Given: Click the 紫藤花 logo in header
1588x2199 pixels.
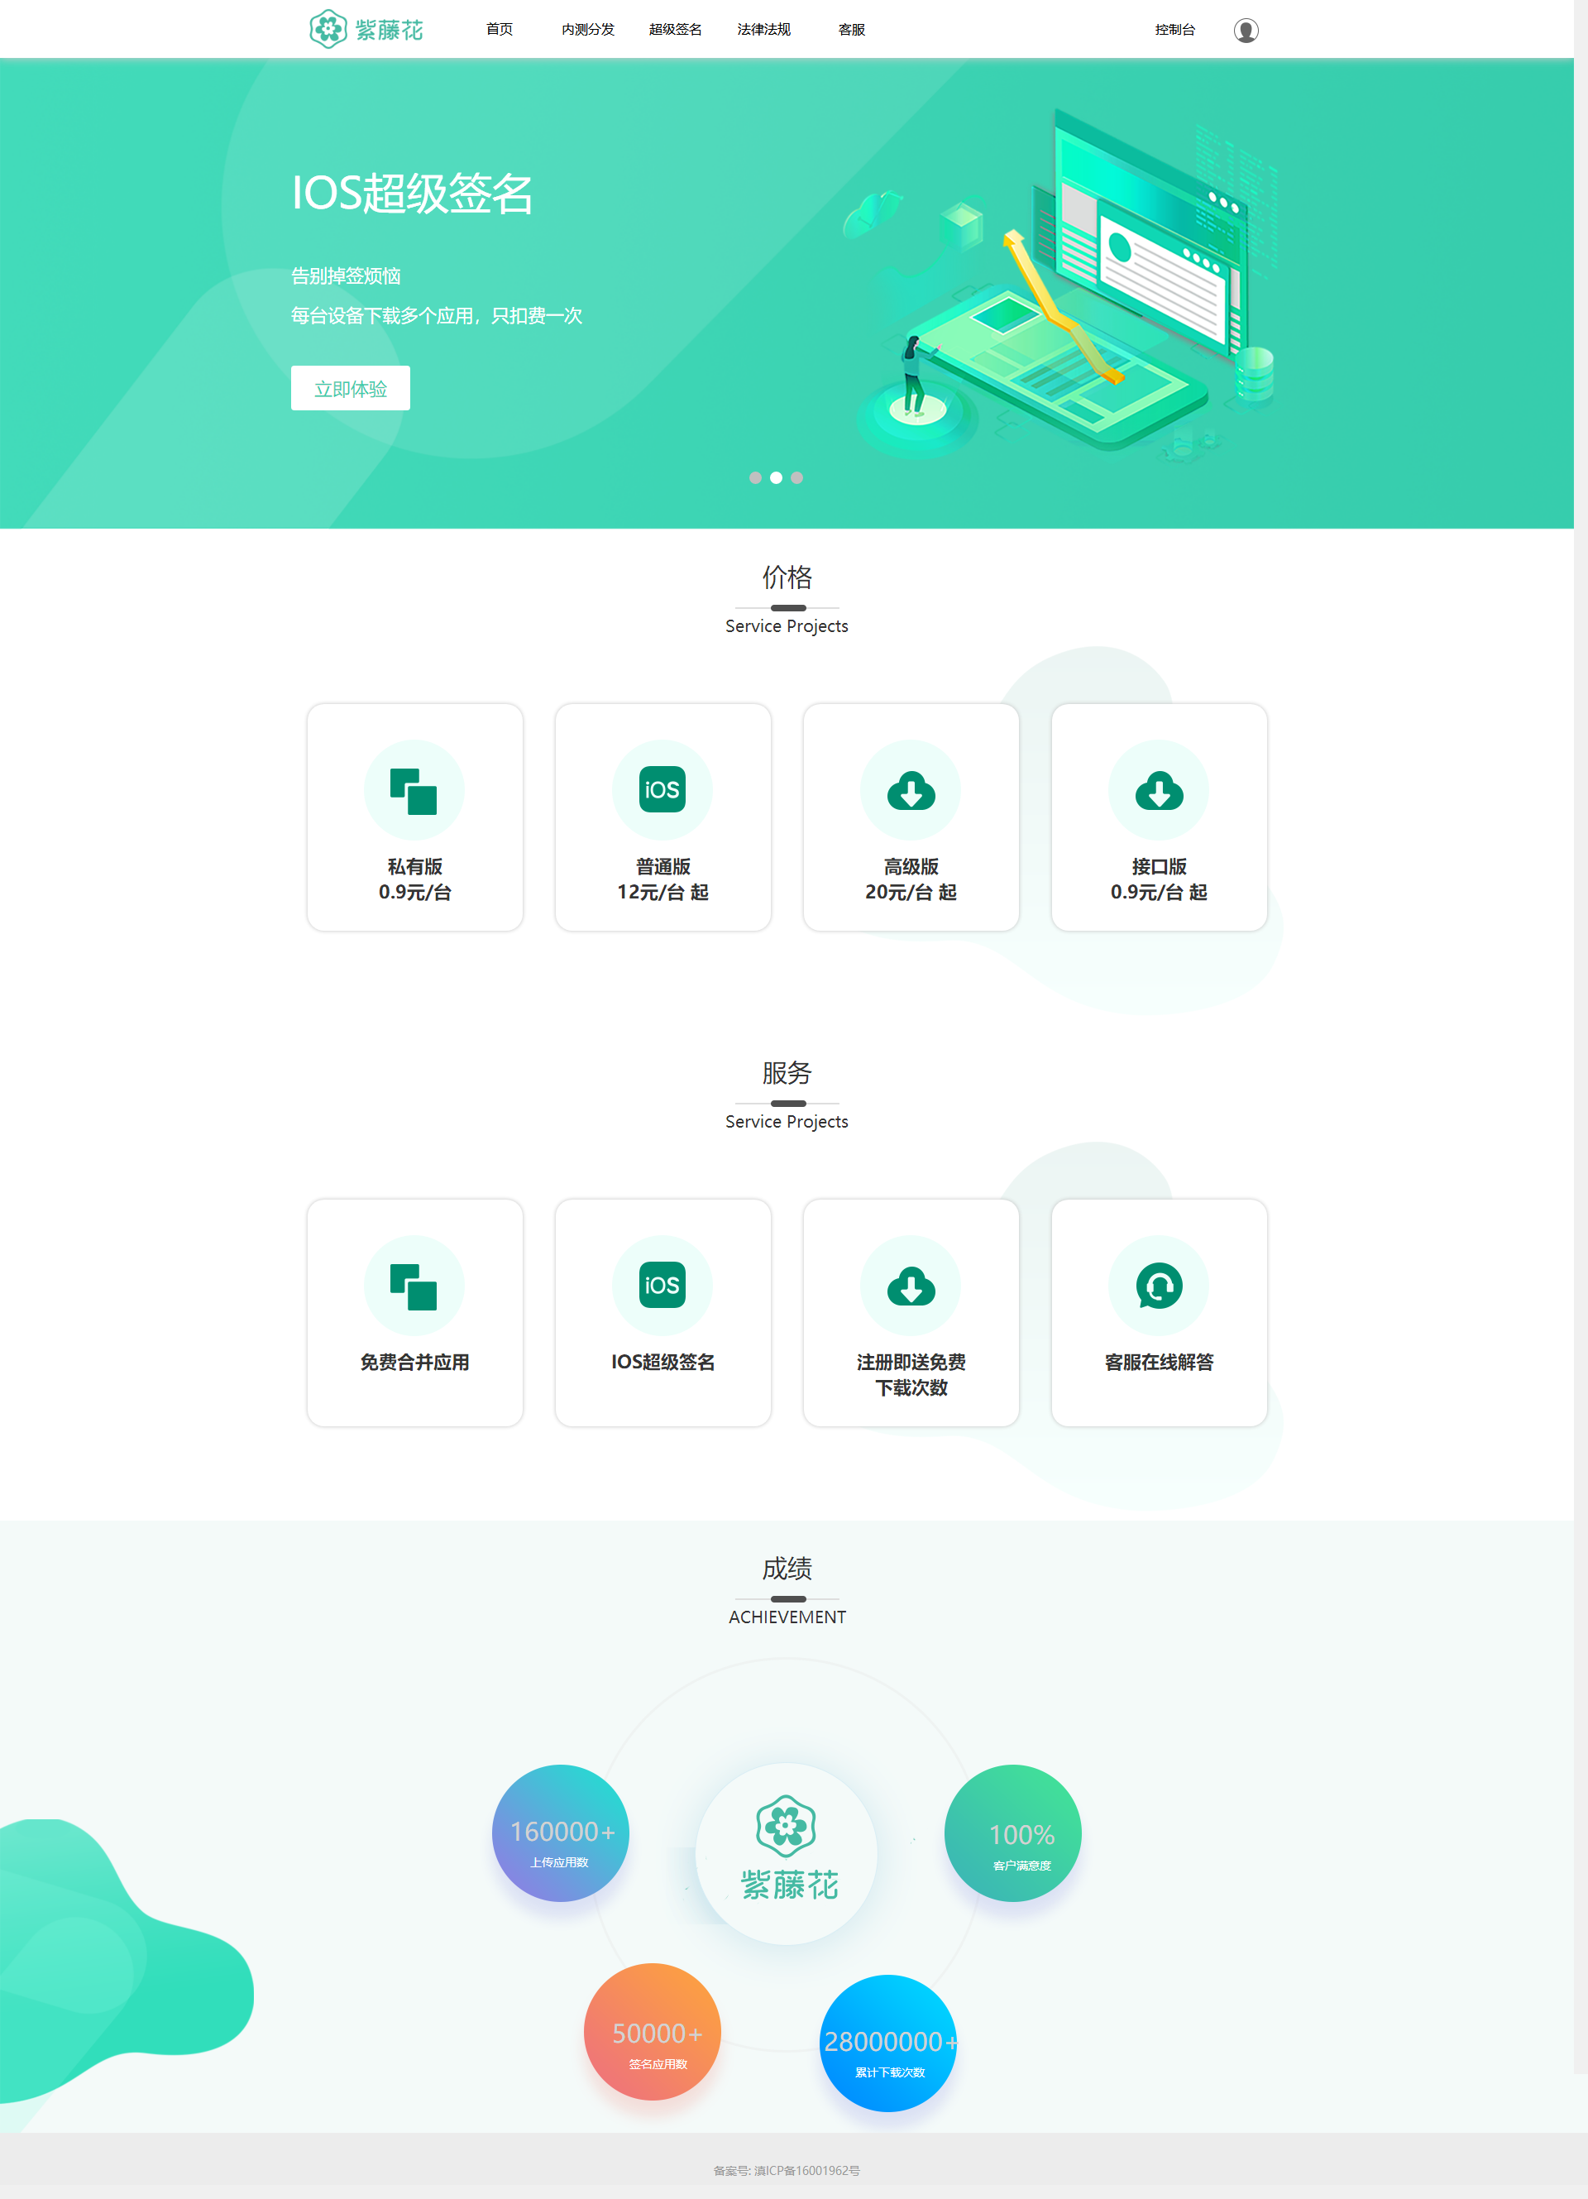Looking at the screenshot, I should click(359, 27).
